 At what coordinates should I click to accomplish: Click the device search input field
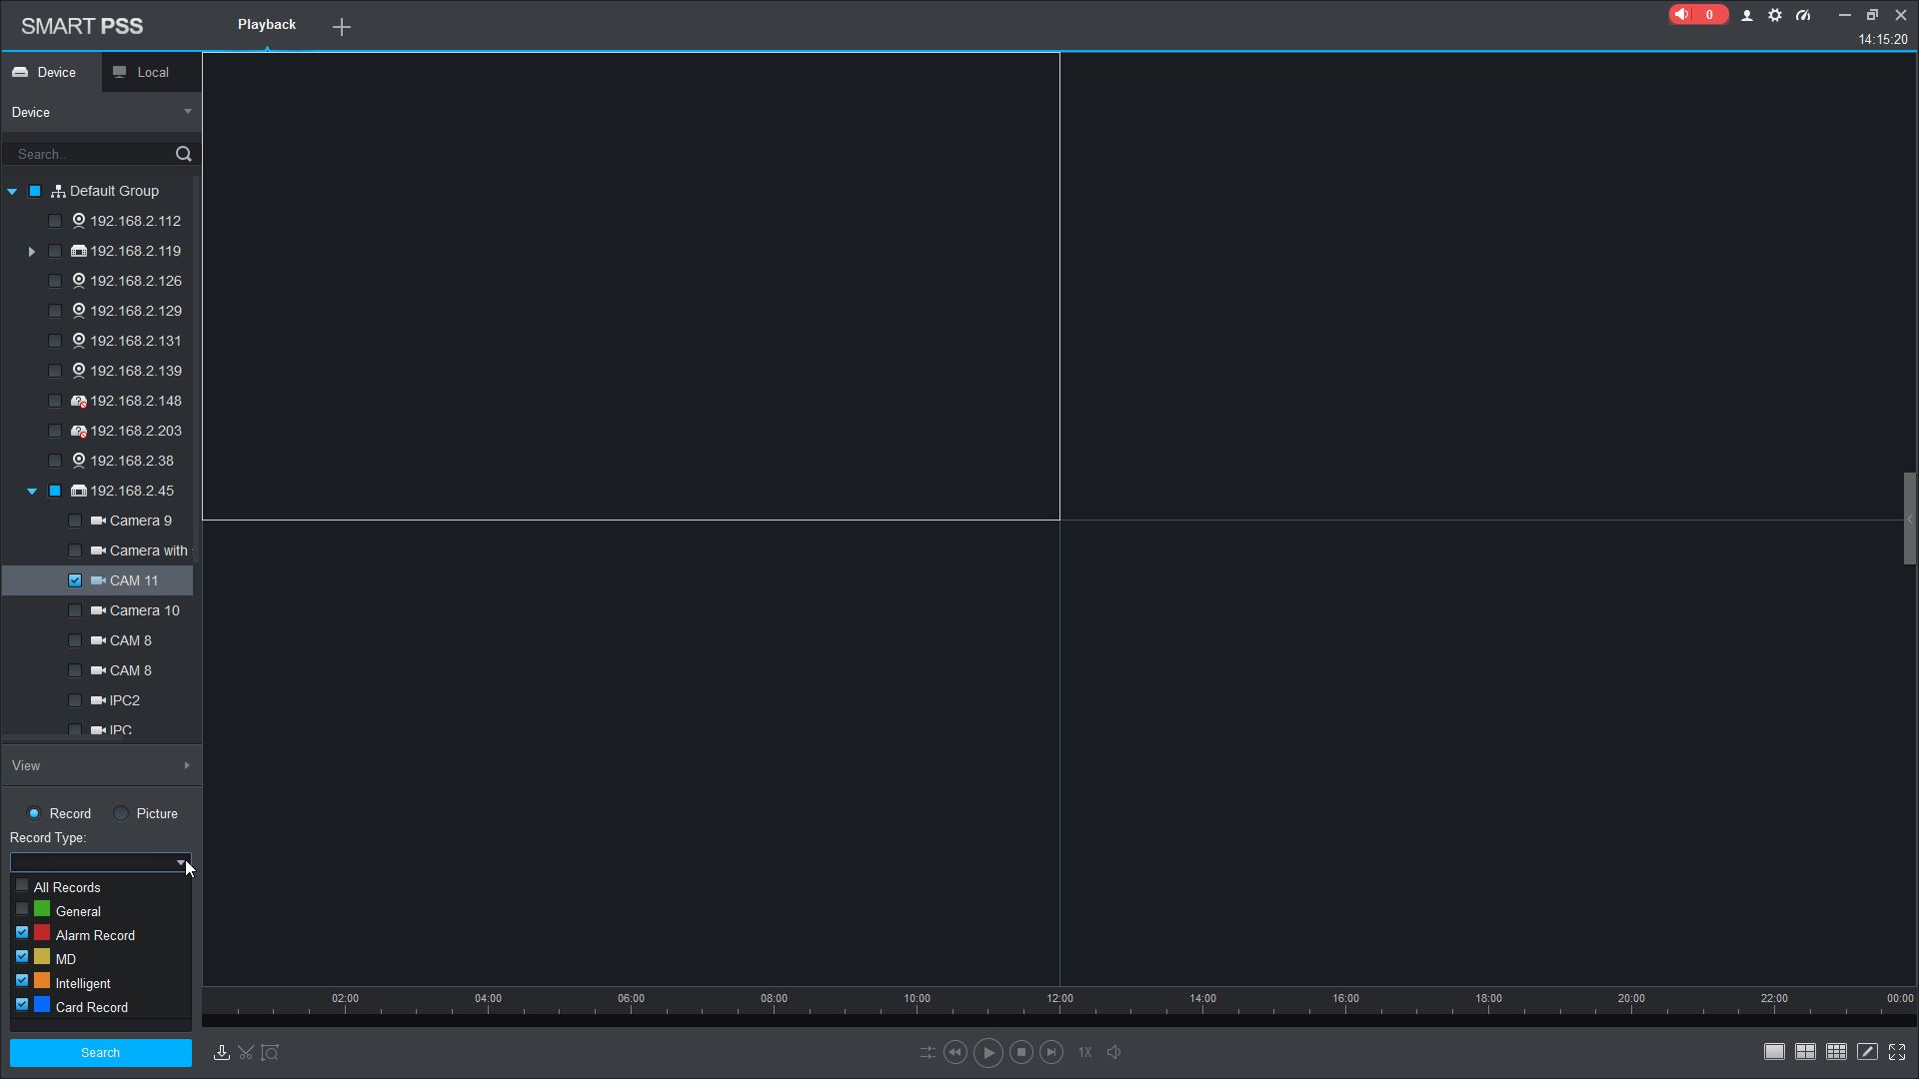coord(90,154)
